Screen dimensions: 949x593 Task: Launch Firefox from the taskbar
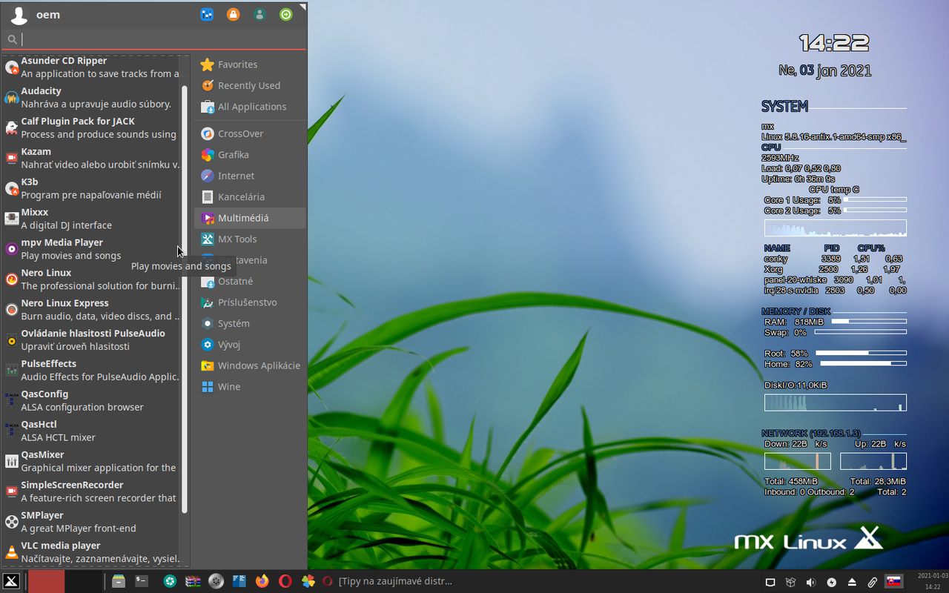262,582
